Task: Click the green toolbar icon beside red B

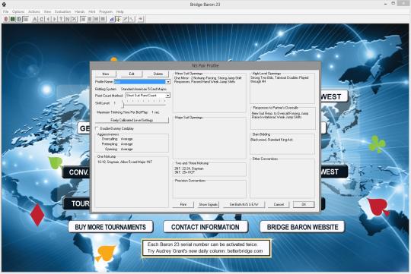Action: (12, 19)
